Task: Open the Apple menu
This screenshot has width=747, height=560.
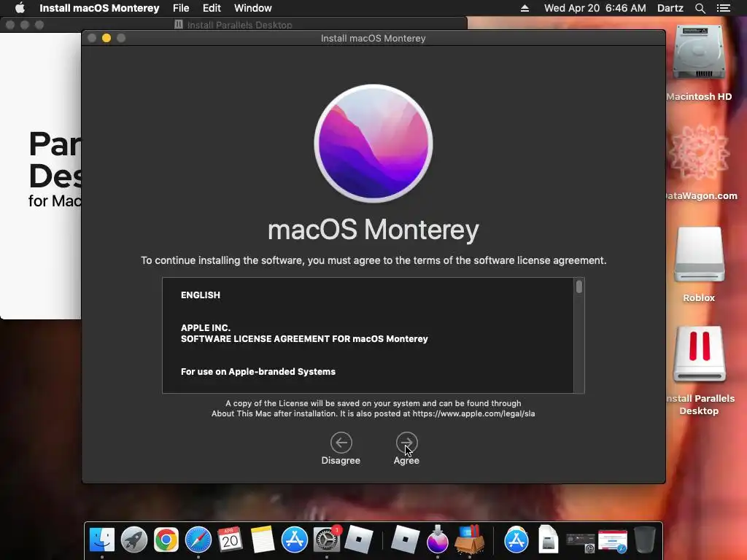Action: tap(20, 8)
